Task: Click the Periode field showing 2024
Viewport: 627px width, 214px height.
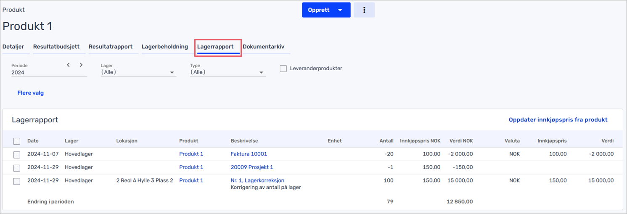Action: 49,72
